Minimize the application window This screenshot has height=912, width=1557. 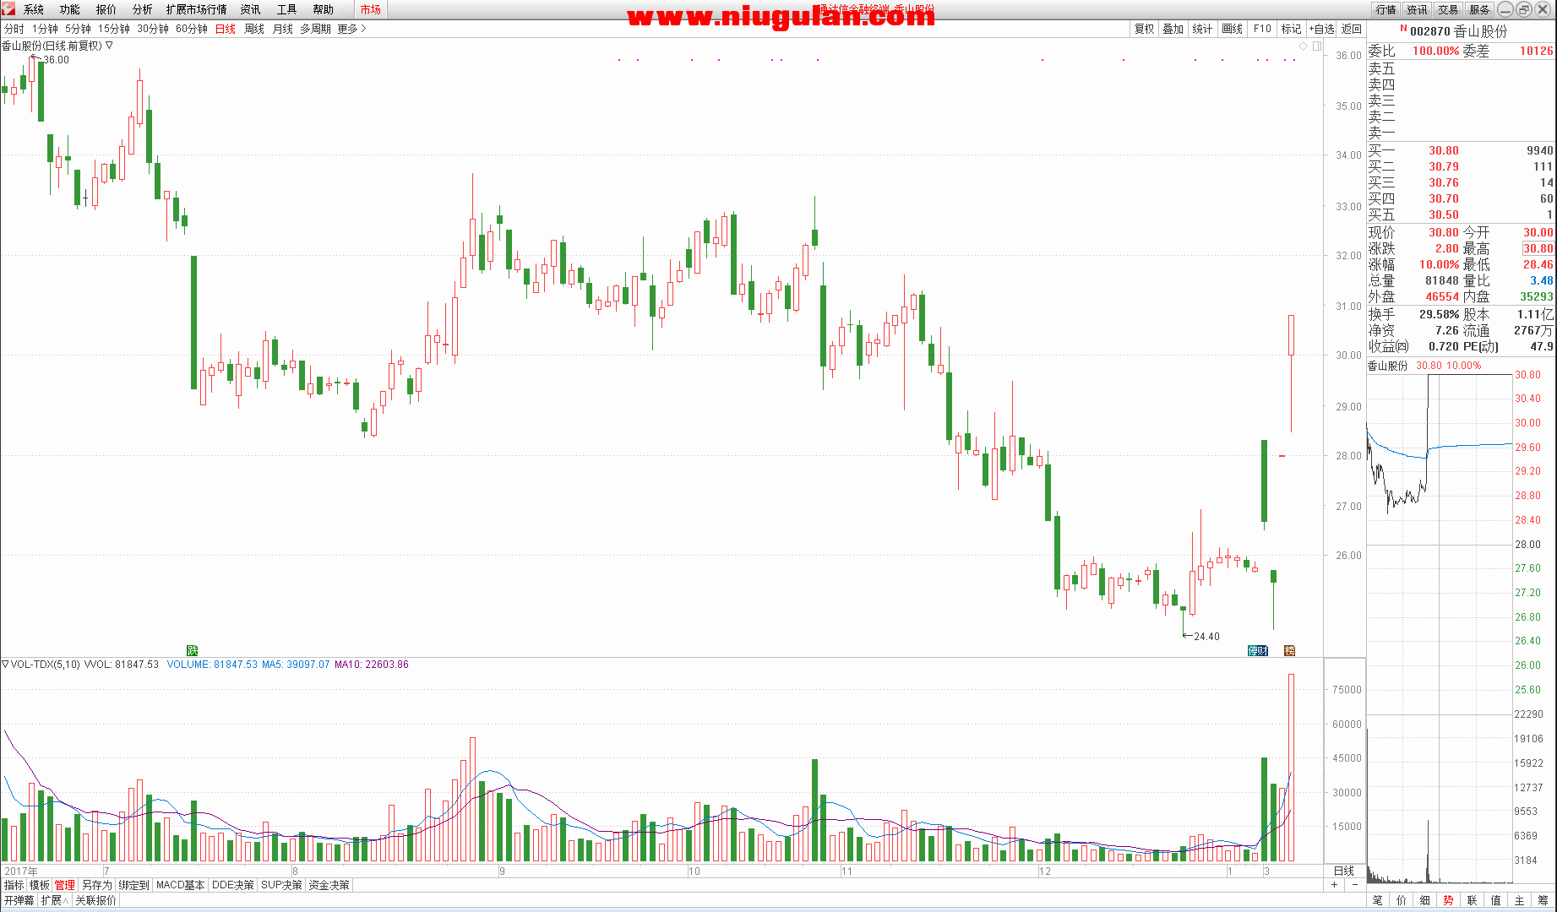click(1506, 9)
